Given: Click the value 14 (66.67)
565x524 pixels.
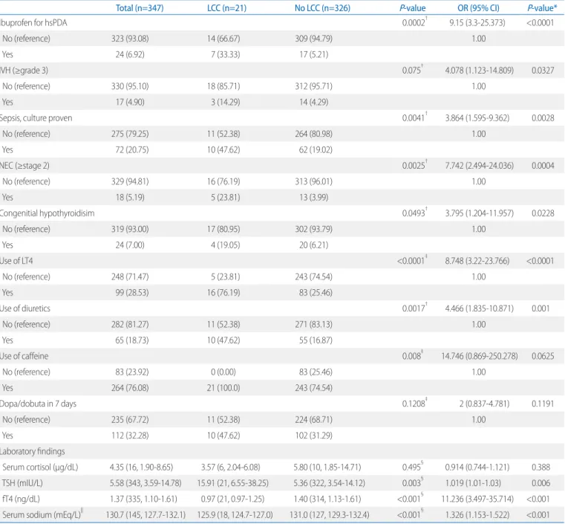Looking at the screenshot, I should point(223,39).
